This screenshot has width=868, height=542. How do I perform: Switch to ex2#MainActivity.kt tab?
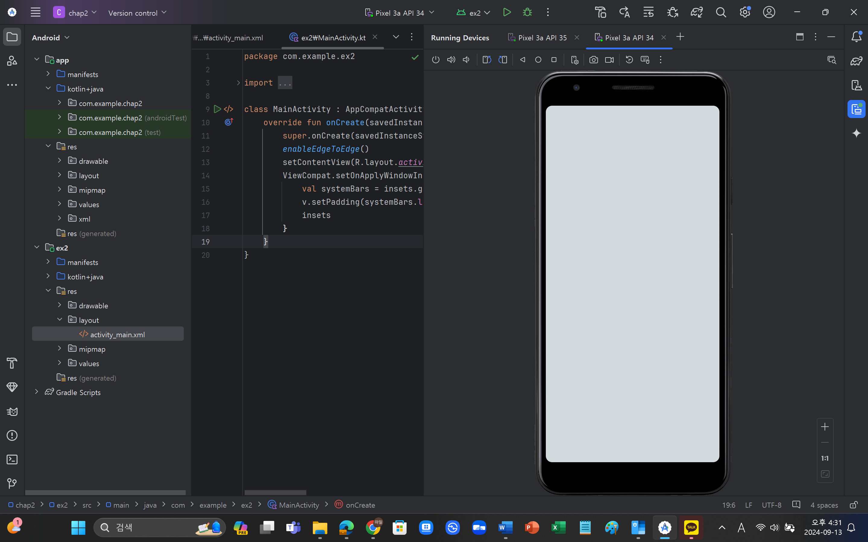coord(333,37)
